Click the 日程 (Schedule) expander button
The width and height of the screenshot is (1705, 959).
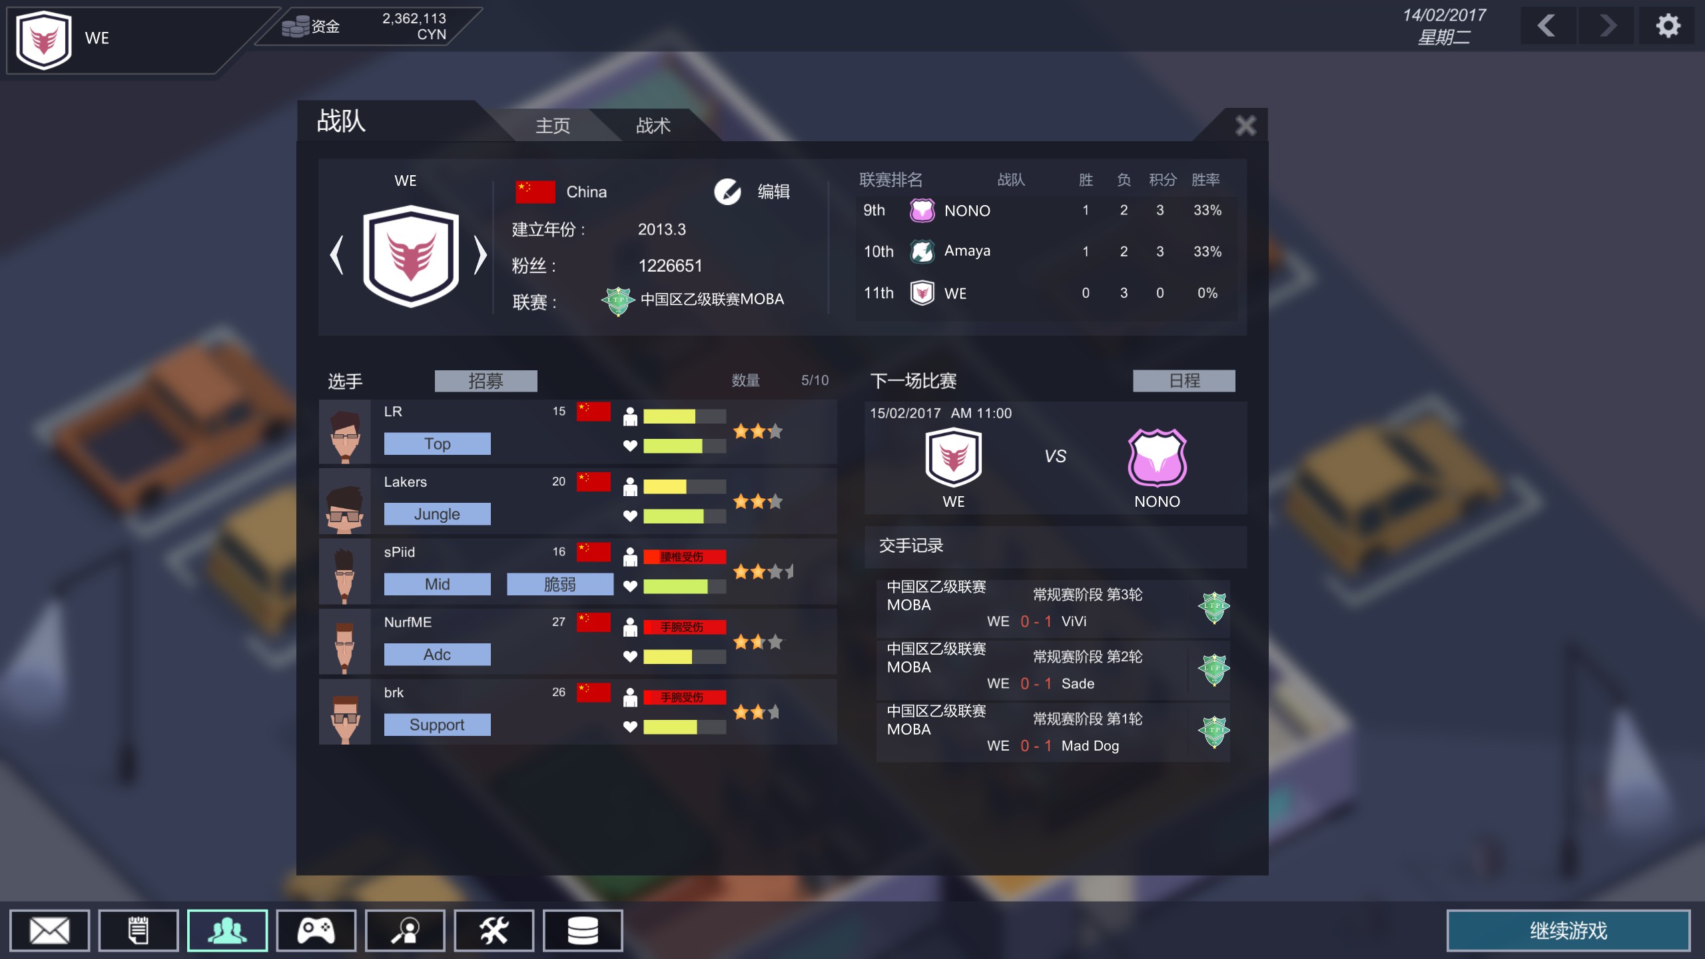pyautogui.click(x=1182, y=380)
